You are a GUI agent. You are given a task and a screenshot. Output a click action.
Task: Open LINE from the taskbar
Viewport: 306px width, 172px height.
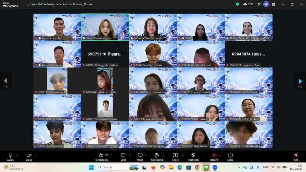point(206,167)
